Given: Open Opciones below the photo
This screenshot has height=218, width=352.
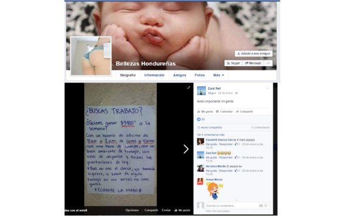Looking at the screenshot, I should click(132, 210).
